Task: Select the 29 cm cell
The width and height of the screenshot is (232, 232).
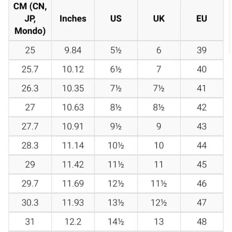Action: 30,164
